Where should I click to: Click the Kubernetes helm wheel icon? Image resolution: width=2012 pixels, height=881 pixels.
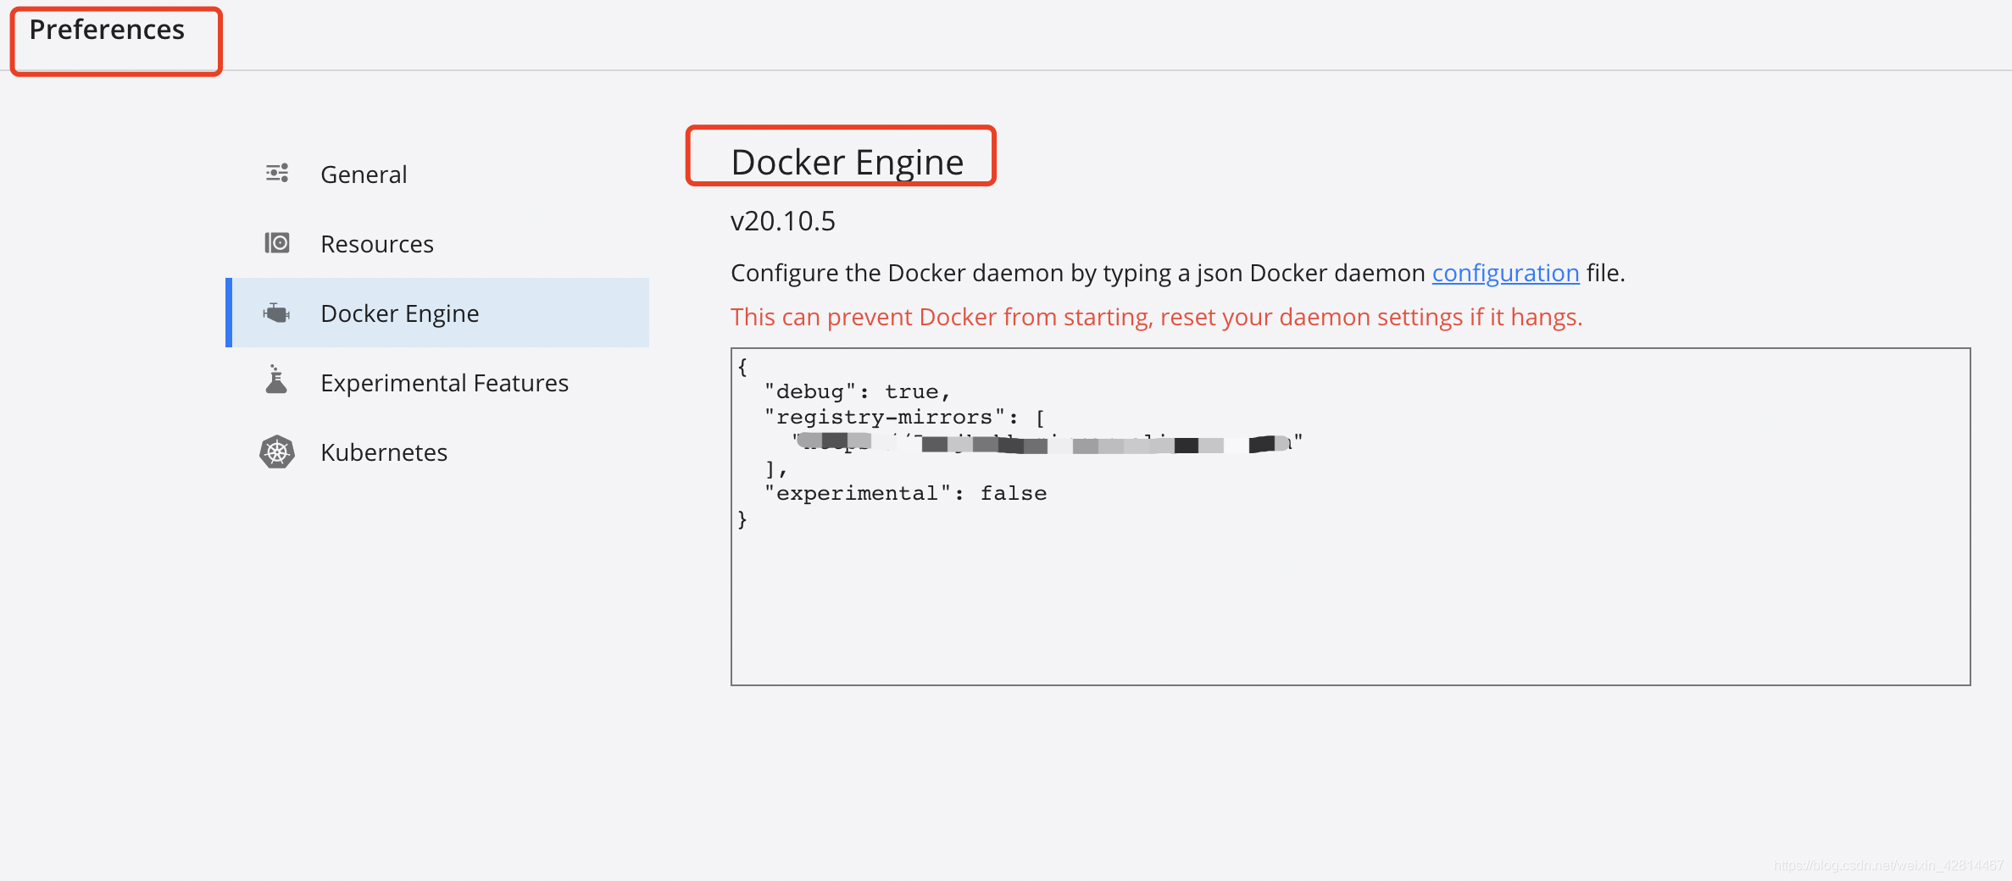click(277, 452)
